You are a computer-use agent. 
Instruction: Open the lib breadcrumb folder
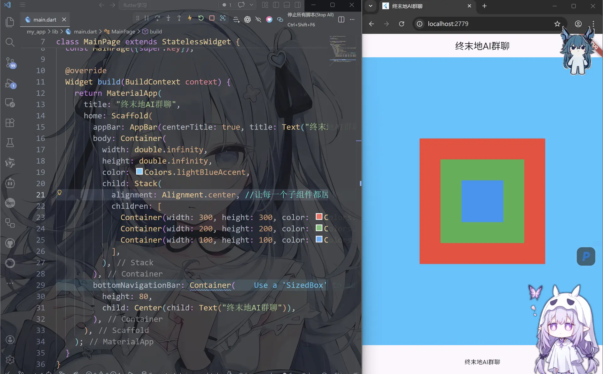pyautogui.click(x=55, y=32)
